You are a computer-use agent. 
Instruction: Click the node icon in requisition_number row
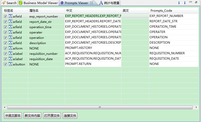[10, 54]
